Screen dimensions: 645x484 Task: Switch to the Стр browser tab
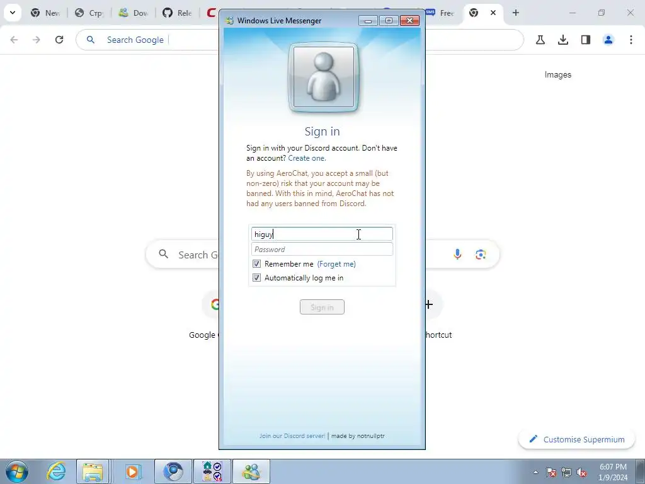[x=89, y=13]
